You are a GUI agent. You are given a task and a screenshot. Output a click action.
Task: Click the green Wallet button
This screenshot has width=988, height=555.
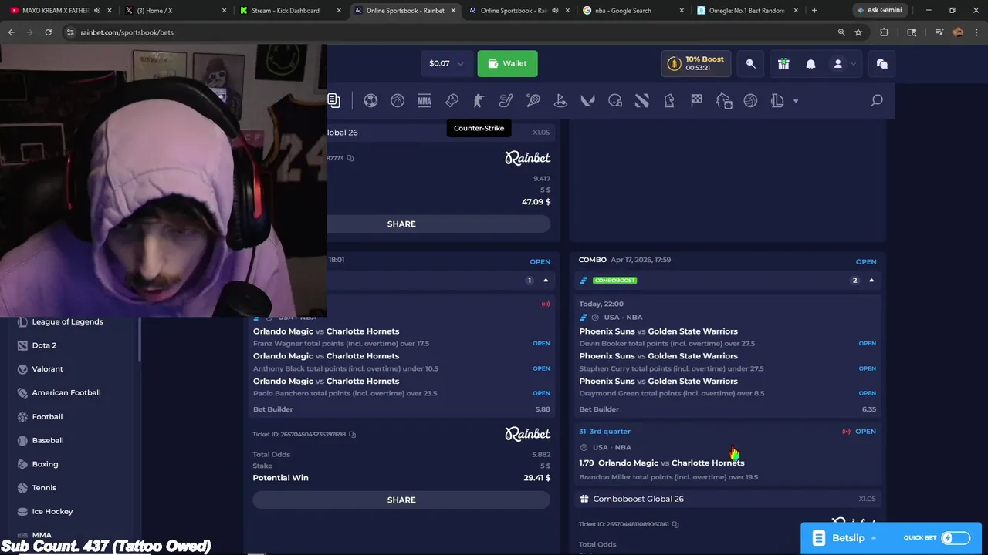pos(507,63)
